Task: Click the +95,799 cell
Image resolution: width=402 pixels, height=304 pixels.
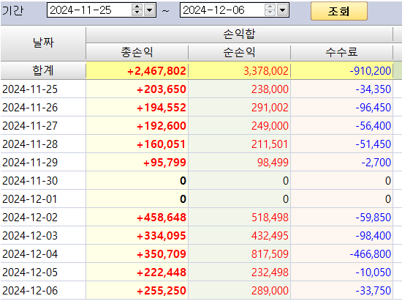Action: tap(137, 162)
